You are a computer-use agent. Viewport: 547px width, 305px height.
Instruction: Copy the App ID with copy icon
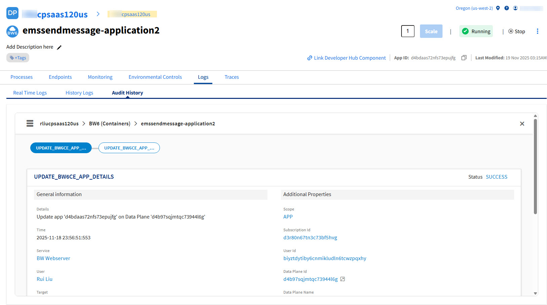pyautogui.click(x=464, y=58)
